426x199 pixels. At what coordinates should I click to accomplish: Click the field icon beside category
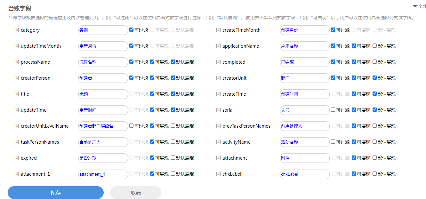click(x=17, y=30)
